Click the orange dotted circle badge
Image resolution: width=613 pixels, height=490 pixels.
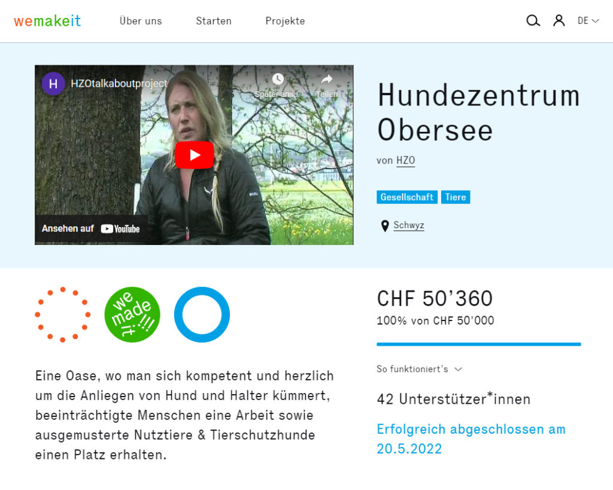(62, 314)
